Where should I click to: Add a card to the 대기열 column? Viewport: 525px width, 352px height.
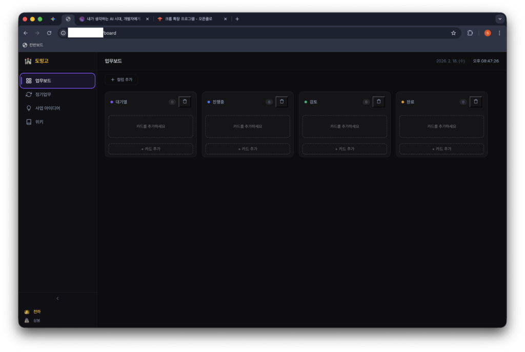point(151,149)
